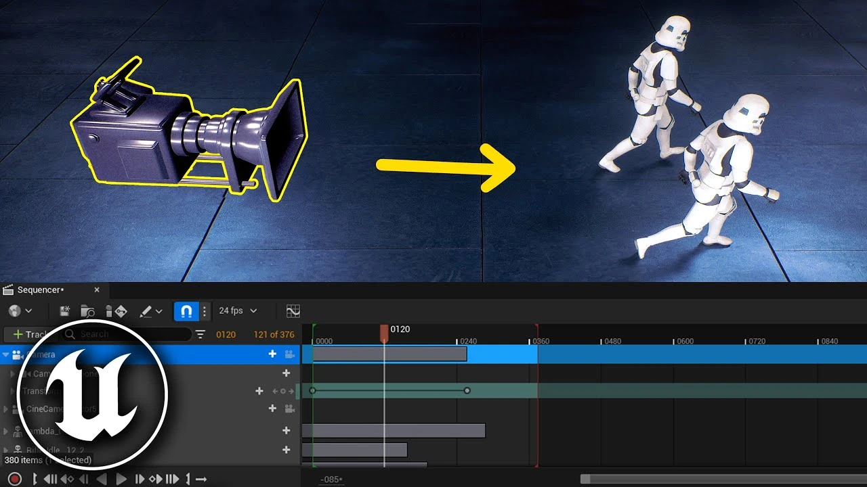
Task: Go to the previous key in transport bar
Action: point(67,479)
